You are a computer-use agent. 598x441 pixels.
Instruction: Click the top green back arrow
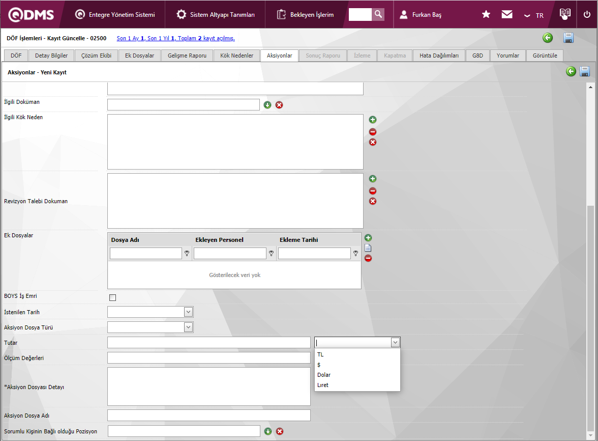pyautogui.click(x=548, y=37)
